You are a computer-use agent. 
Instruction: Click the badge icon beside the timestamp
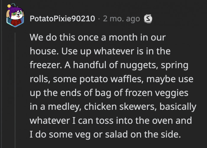147,19
